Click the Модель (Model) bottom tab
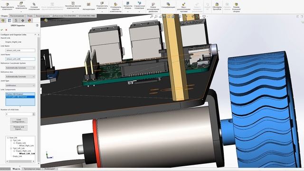304x171 pixels. [17, 169]
